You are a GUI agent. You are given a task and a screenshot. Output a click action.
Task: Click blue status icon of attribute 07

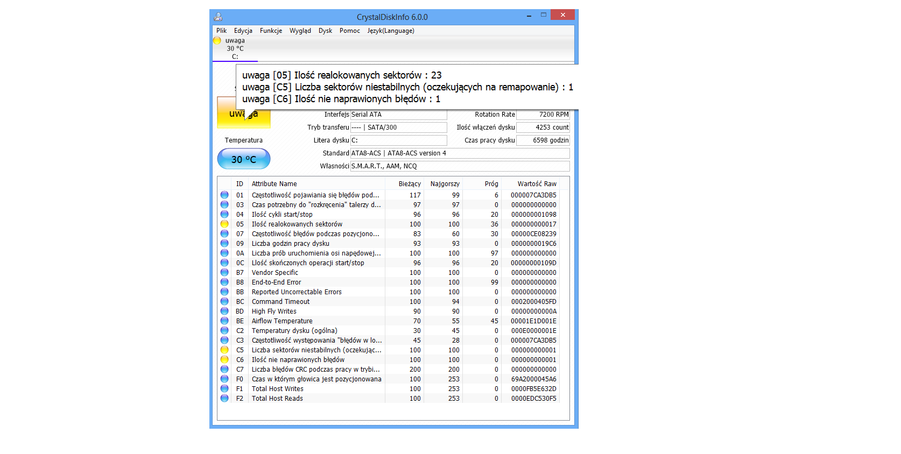[x=224, y=233]
